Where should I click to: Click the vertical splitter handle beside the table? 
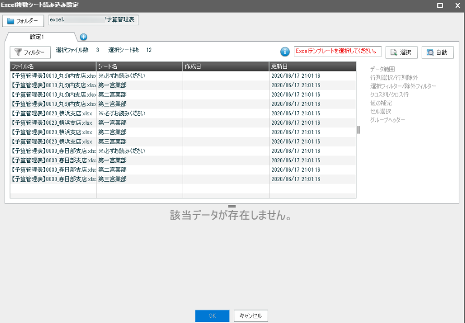click(x=359, y=130)
